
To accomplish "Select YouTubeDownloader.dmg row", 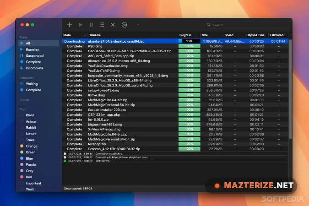I will click(x=175, y=65).
